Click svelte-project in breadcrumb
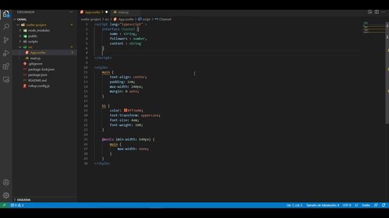Screen dimensions: 389x218 [x=91, y=19]
